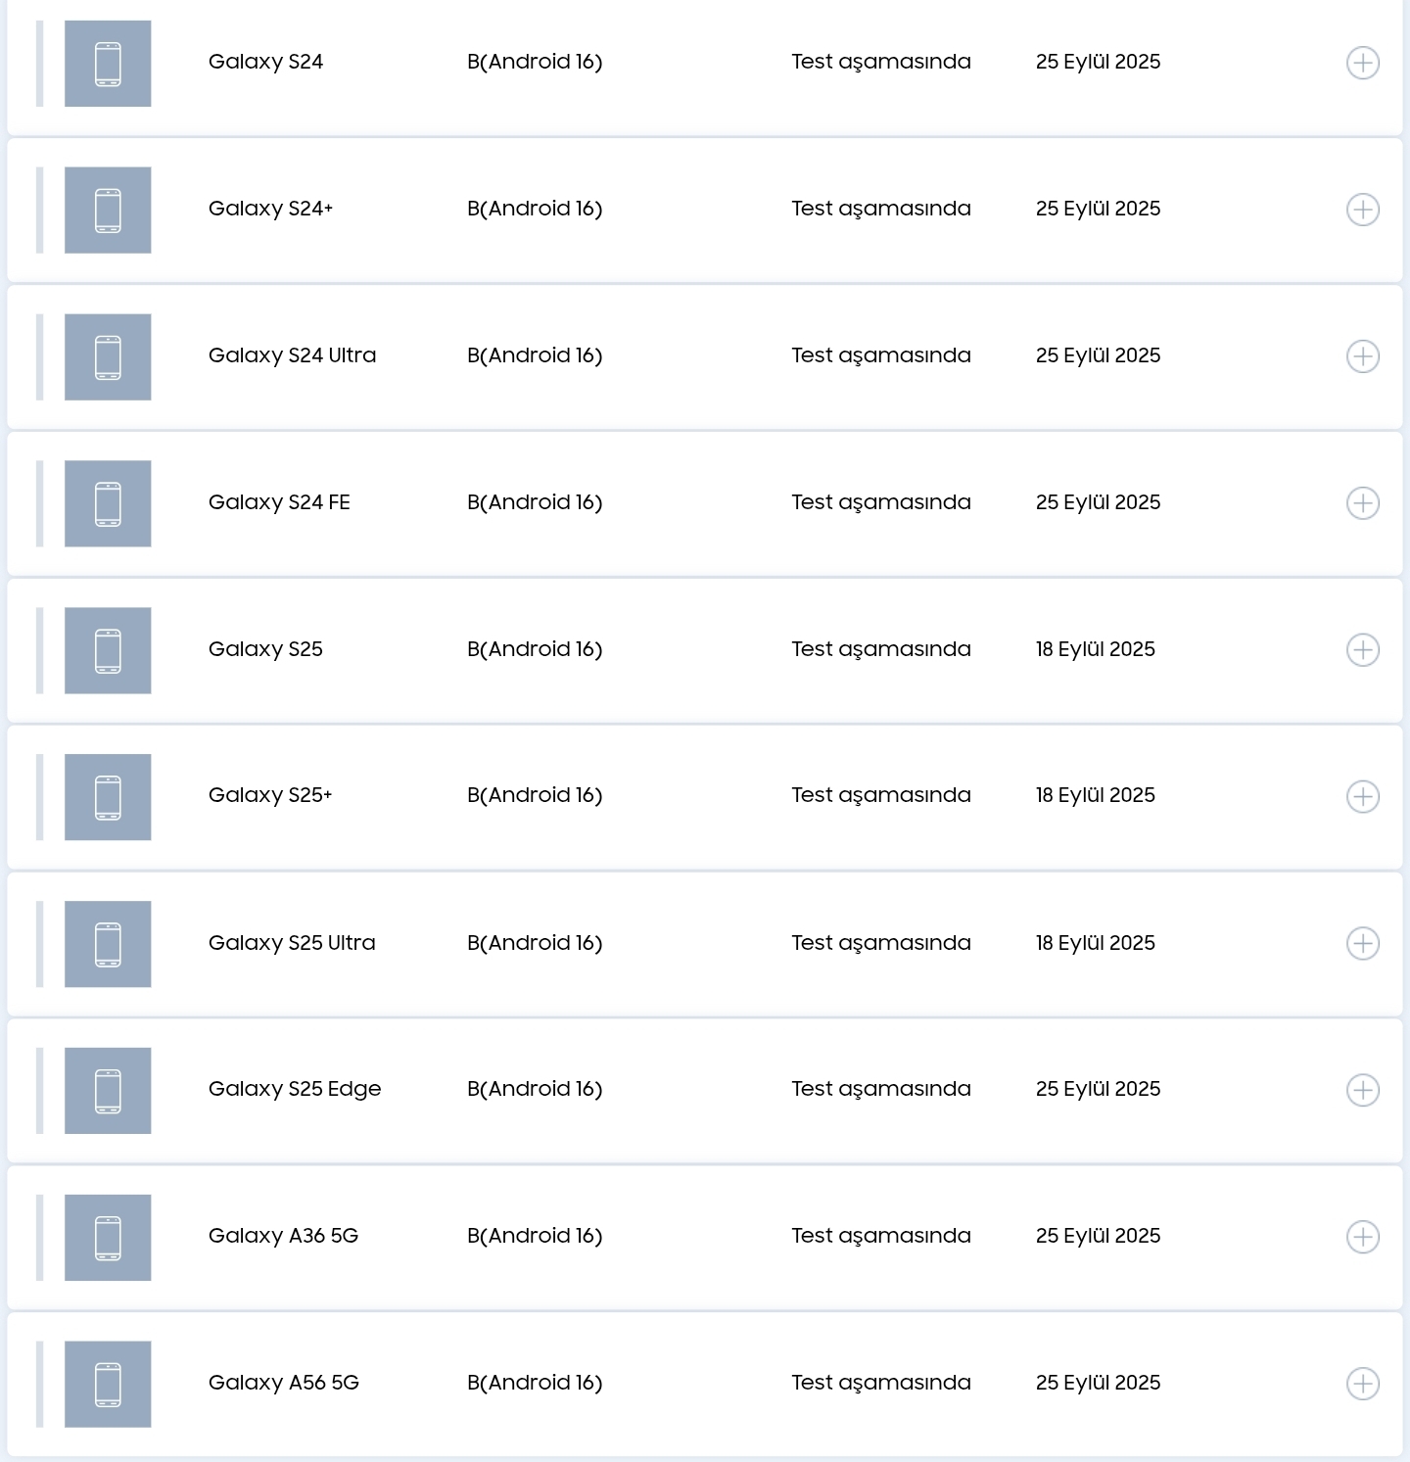This screenshot has height=1462, width=1410.
Task: Expand the Galaxy A56 5G row
Action: click(x=1363, y=1384)
